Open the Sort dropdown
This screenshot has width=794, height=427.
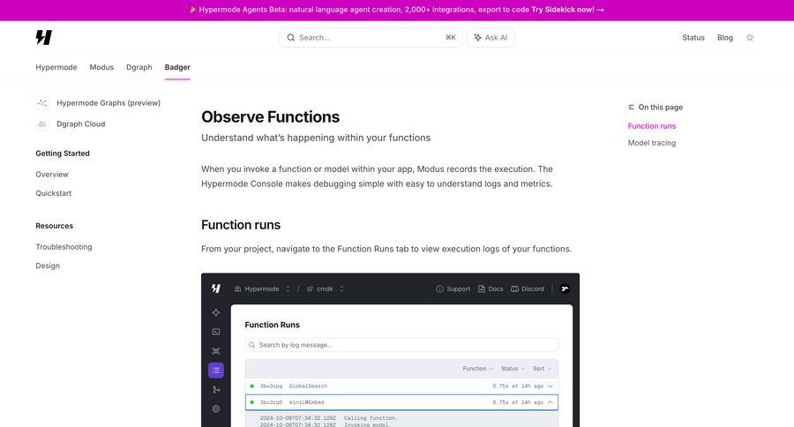[x=543, y=369]
